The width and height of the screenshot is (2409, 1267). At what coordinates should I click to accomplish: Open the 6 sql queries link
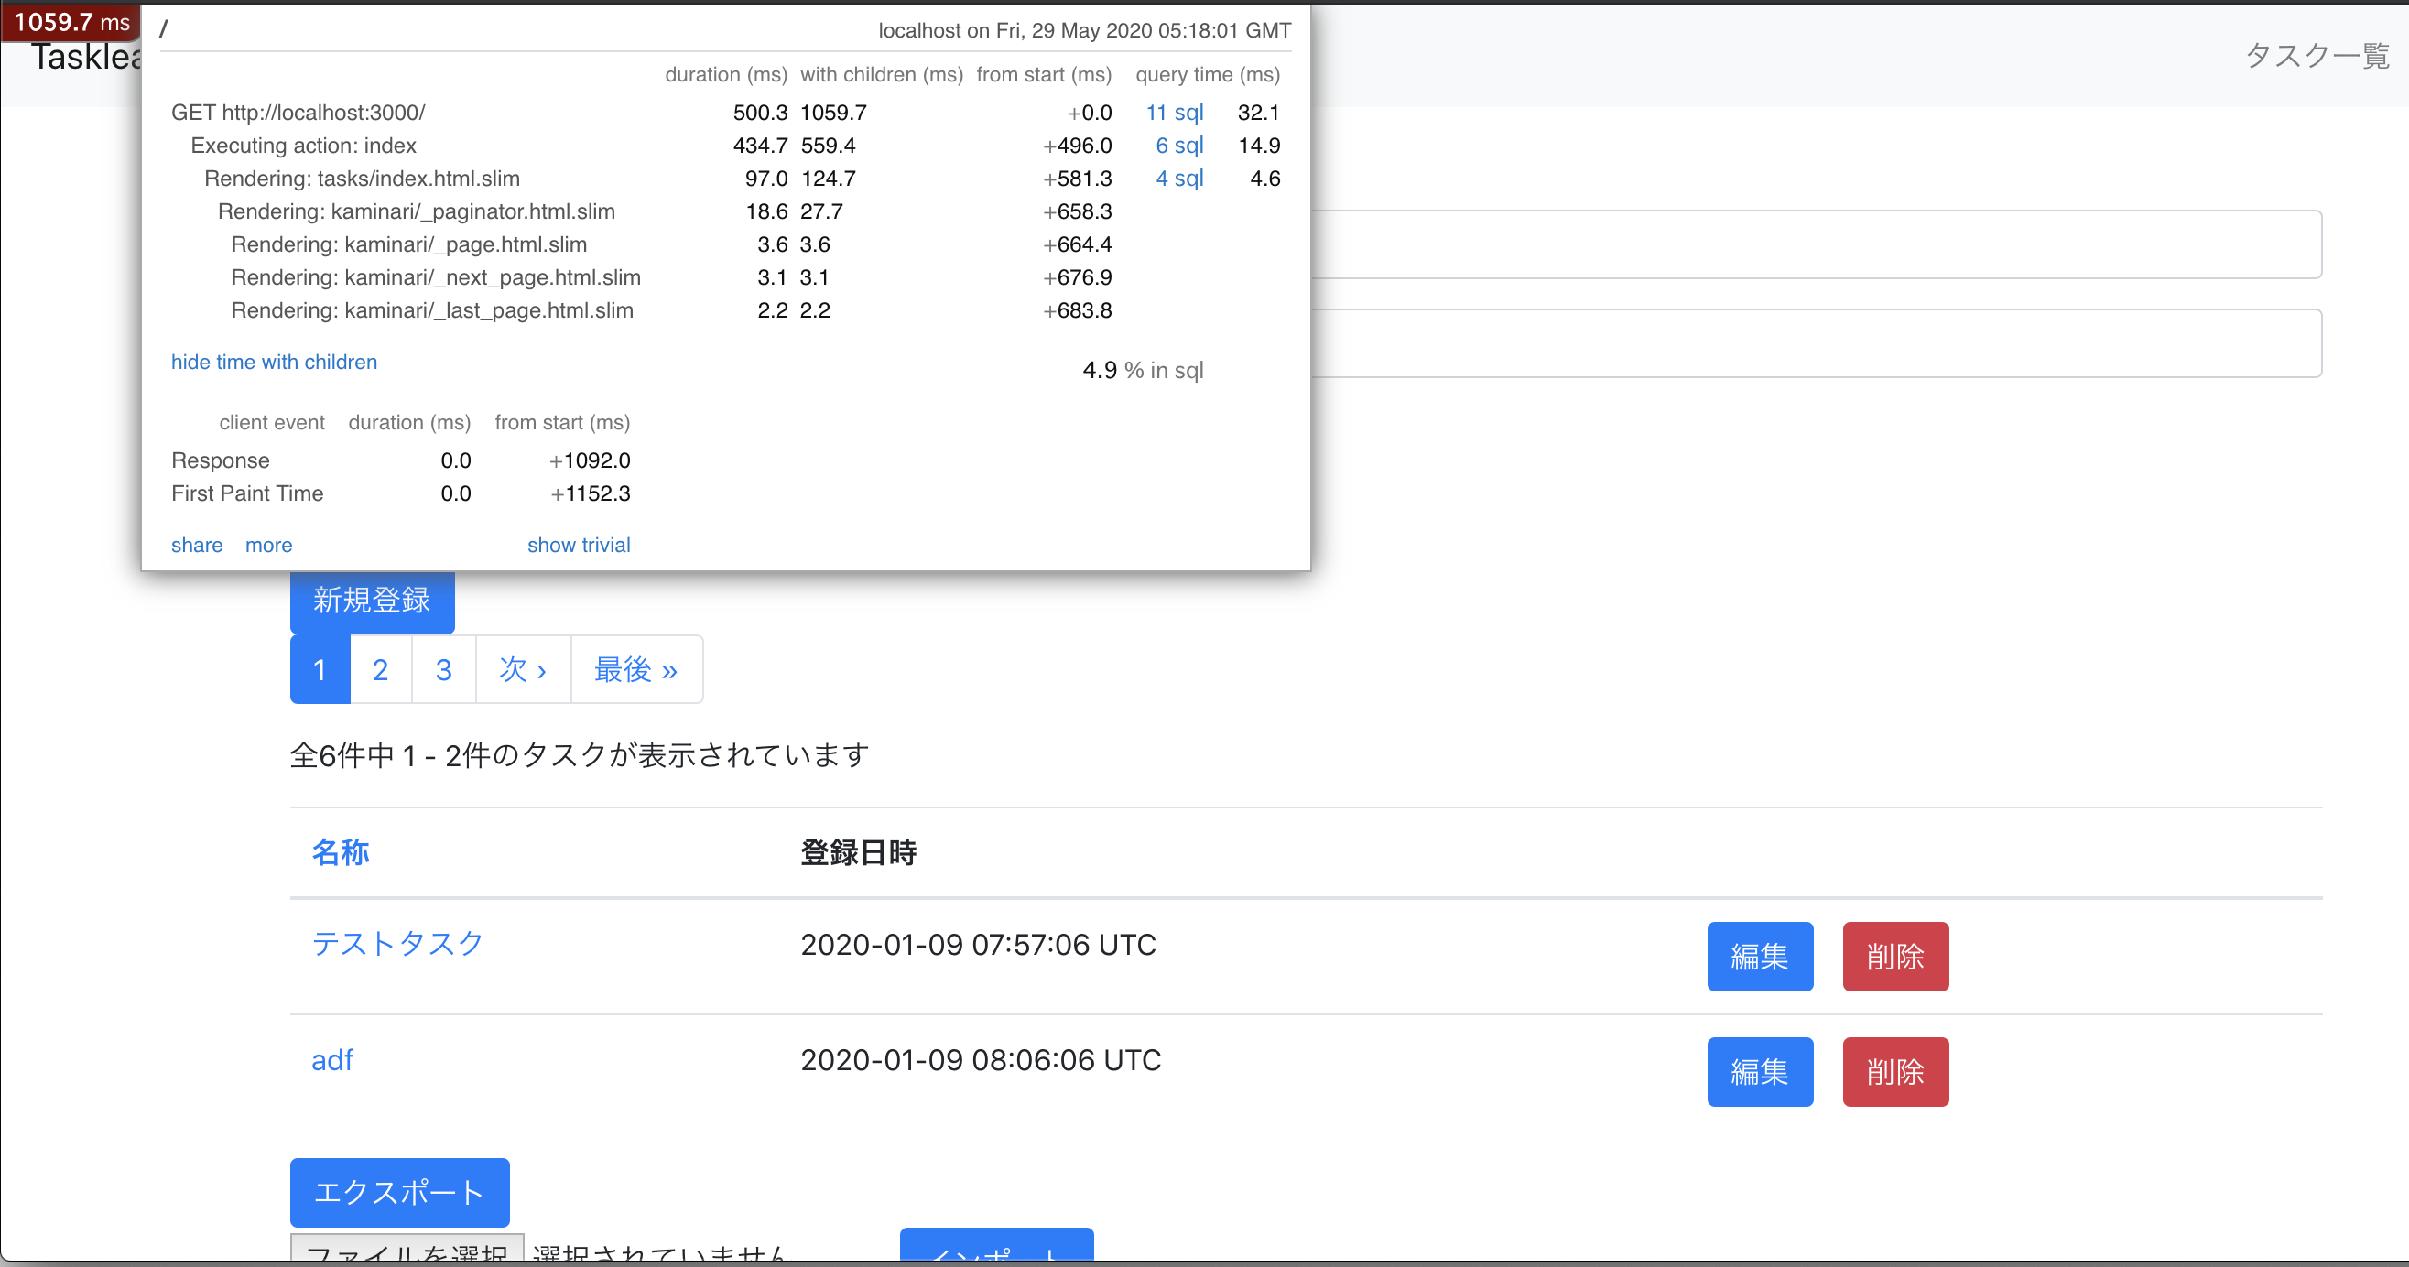[x=1178, y=145]
